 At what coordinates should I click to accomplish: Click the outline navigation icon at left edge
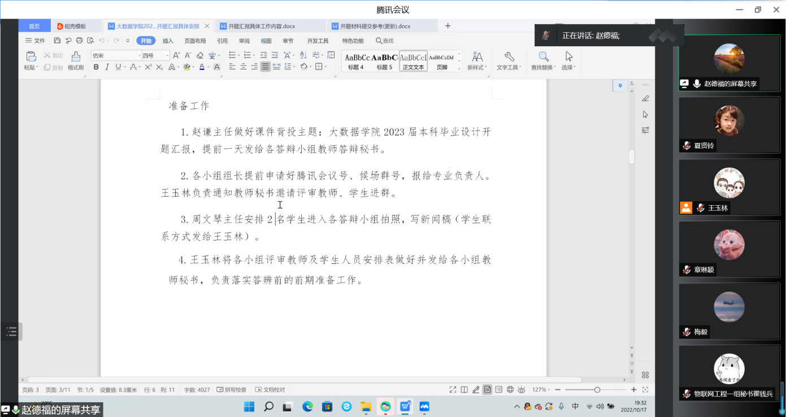tap(11, 332)
